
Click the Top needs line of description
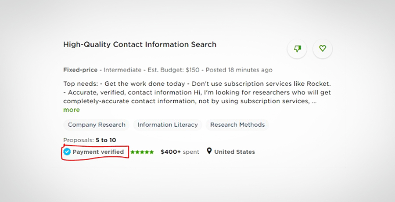(197, 84)
